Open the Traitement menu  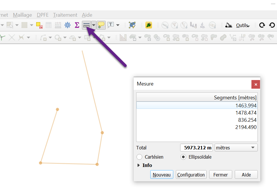65,15
